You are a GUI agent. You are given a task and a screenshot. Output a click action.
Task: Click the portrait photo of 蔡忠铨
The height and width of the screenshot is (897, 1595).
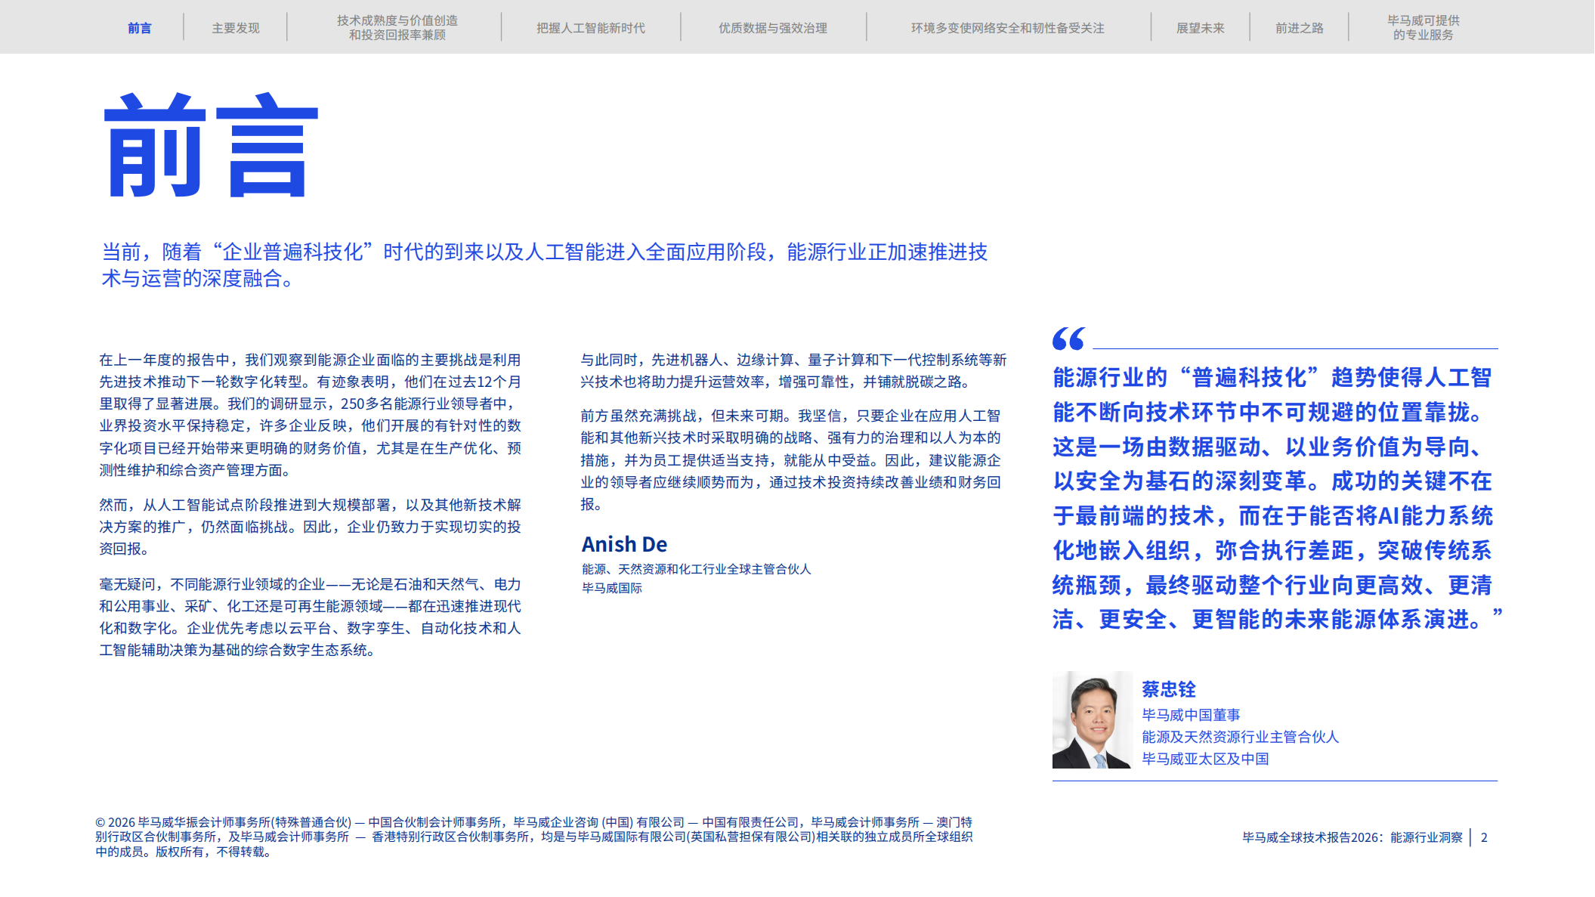[x=1092, y=719]
